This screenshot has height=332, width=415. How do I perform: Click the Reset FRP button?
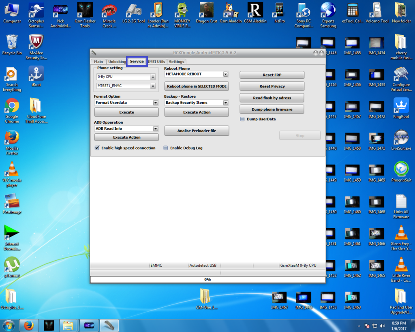point(272,75)
